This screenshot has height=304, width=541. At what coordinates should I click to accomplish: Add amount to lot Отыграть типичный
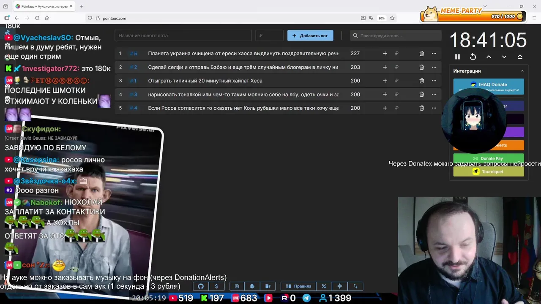[385, 81]
